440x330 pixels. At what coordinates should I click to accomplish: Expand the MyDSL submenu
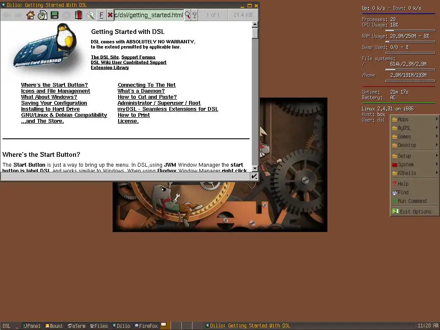pyautogui.click(x=415, y=128)
